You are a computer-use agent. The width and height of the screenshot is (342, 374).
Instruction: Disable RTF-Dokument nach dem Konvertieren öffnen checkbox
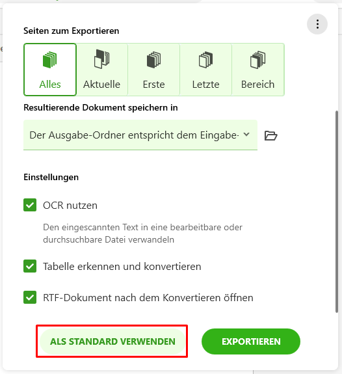coord(30,297)
